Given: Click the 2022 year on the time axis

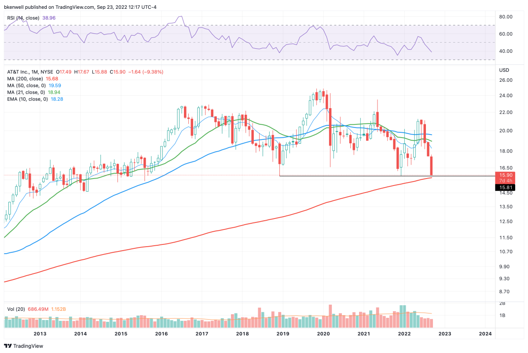Looking at the screenshot, I should click(x=404, y=334).
